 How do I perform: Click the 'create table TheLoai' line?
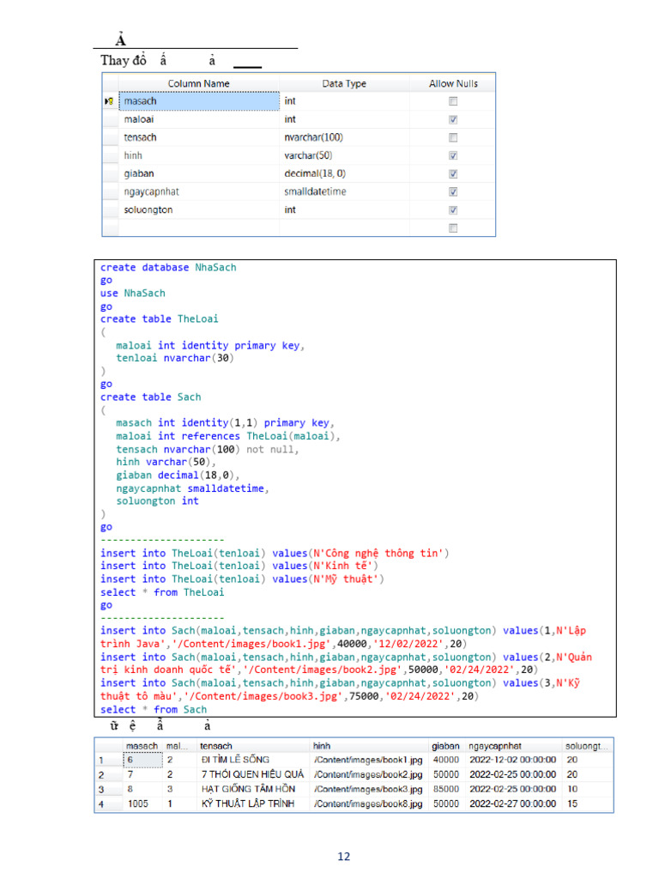(159, 319)
